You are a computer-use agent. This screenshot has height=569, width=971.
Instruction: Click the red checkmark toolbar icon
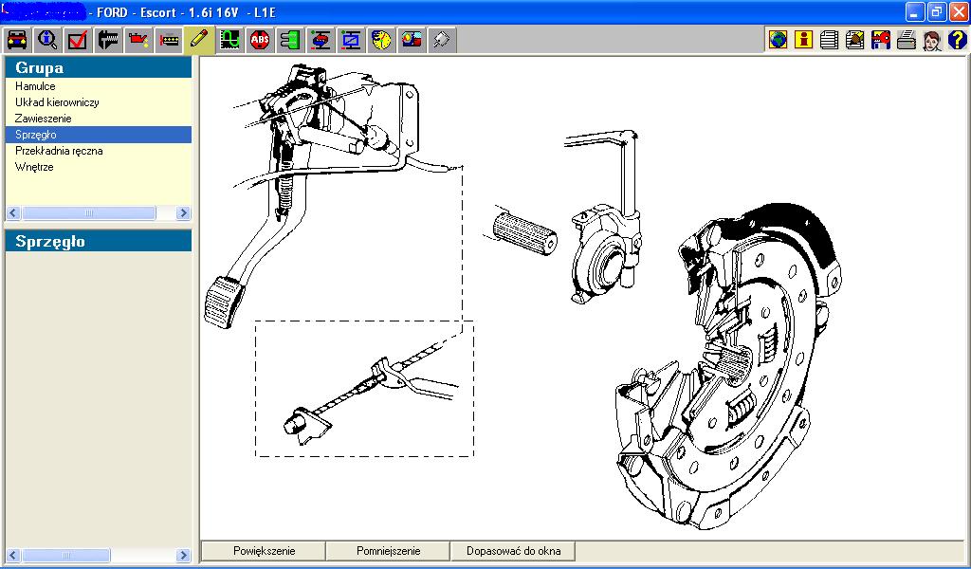78,40
